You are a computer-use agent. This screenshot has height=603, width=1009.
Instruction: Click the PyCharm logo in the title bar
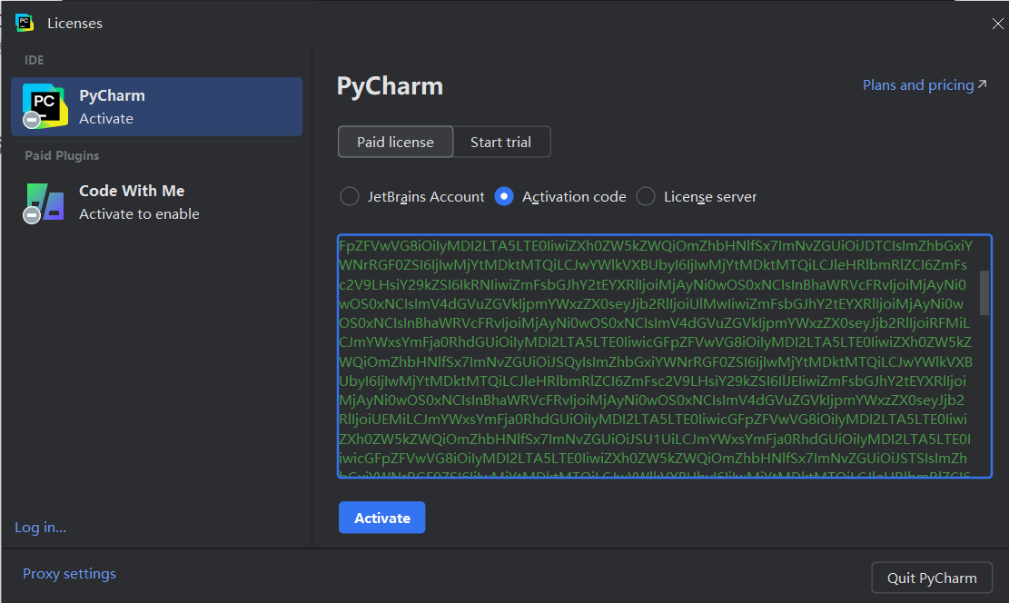pyautogui.click(x=25, y=23)
